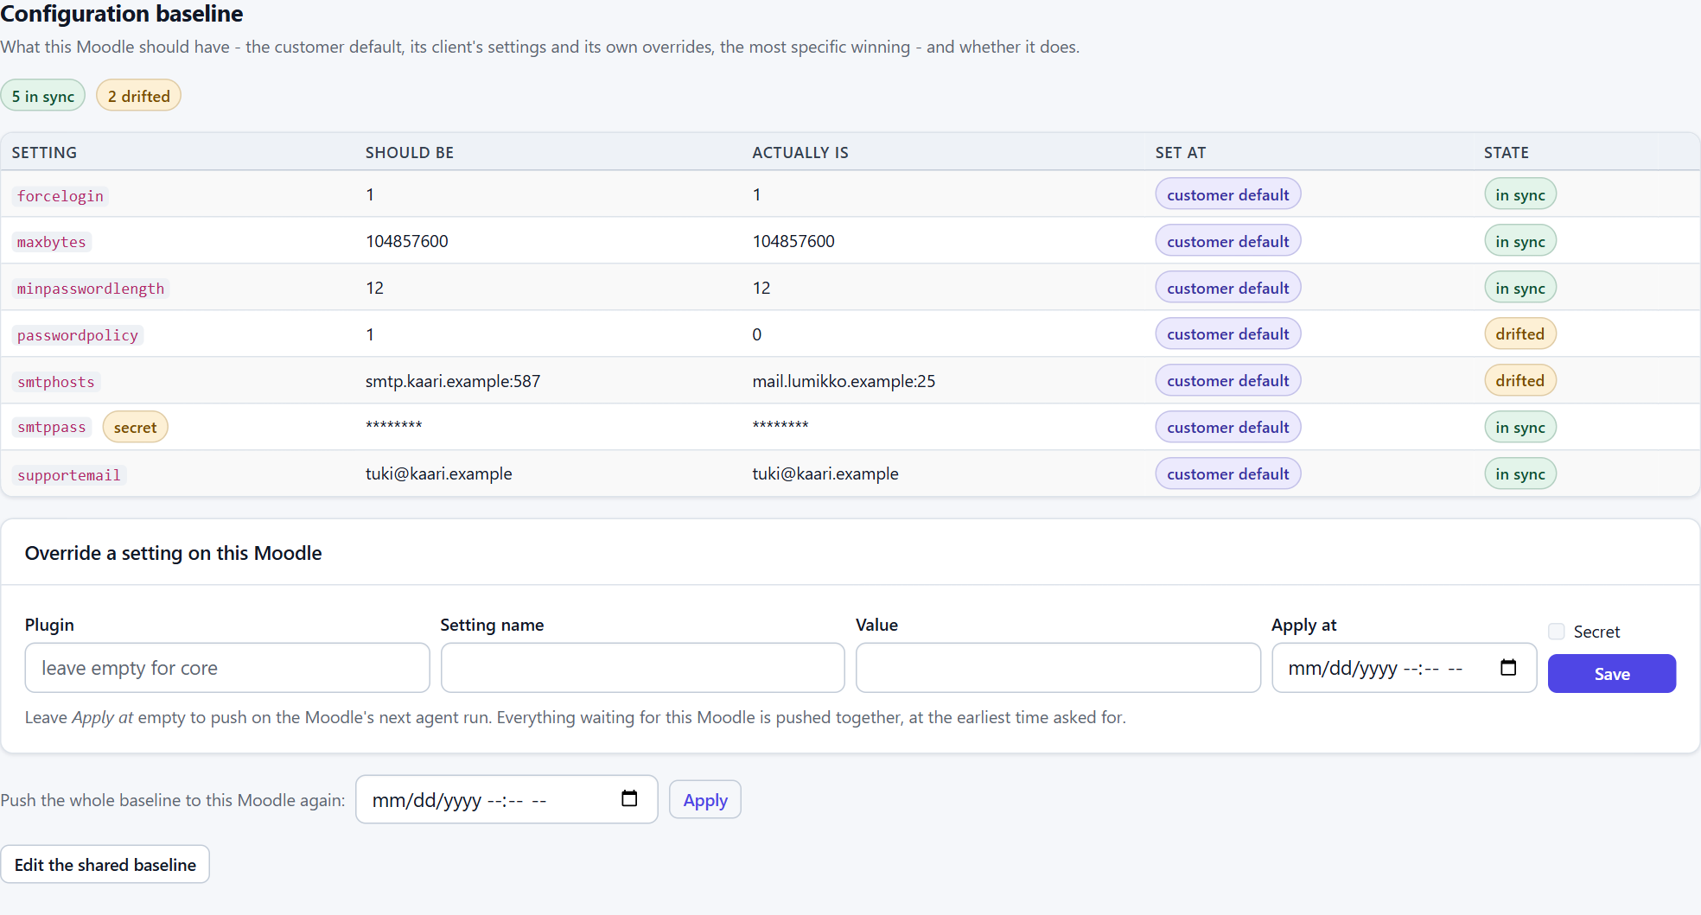Focus the Setting name input field
Screen dimensions: 1701x915
pyautogui.click(x=642, y=668)
